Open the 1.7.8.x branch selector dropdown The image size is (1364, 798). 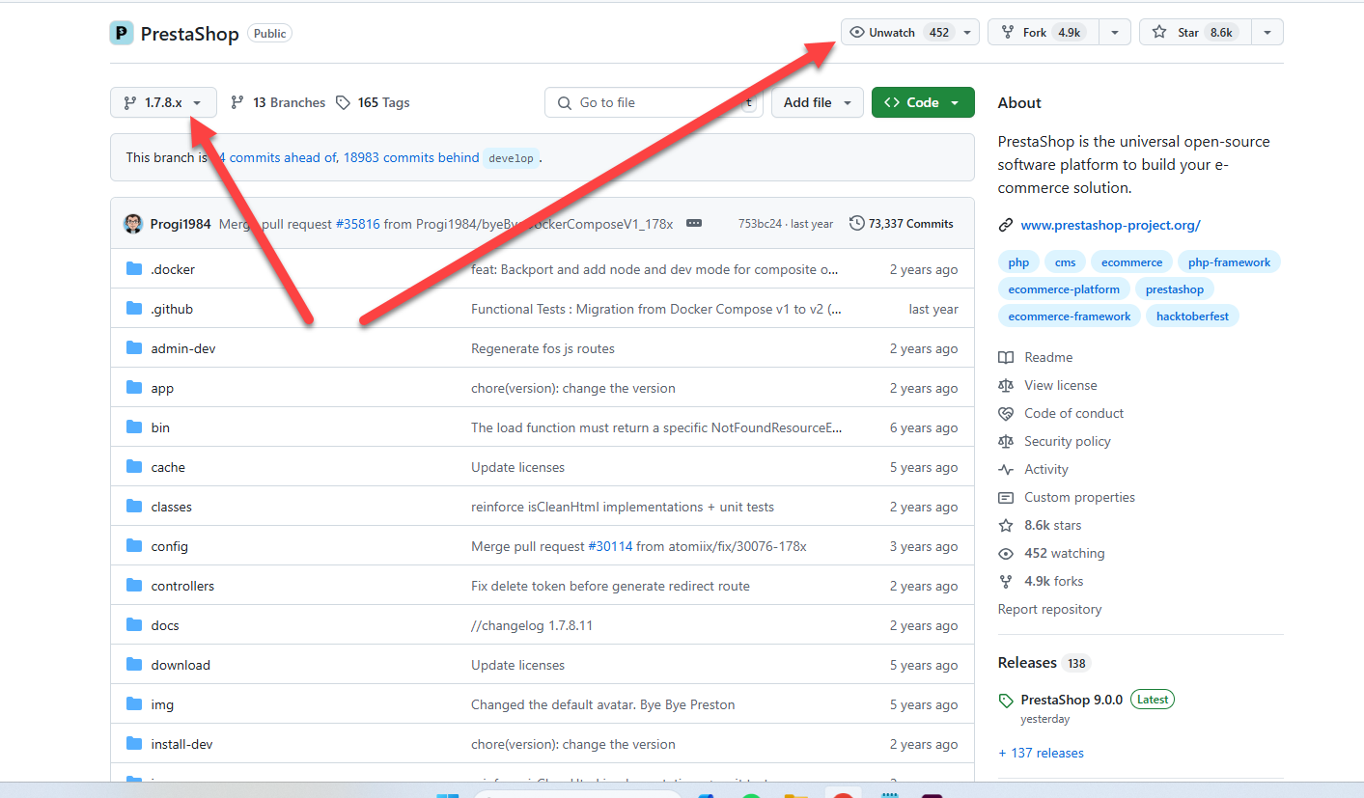pyautogui.click(x=163, y=102)
